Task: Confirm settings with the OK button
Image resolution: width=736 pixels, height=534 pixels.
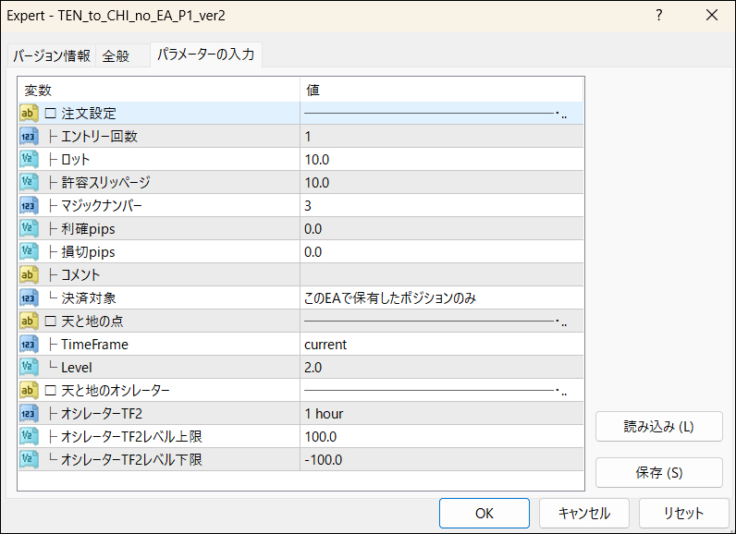Action: [484, 513]
